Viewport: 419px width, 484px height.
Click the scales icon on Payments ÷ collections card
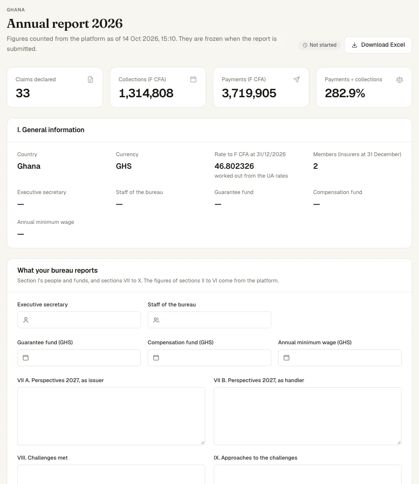(x=400, y=80)
